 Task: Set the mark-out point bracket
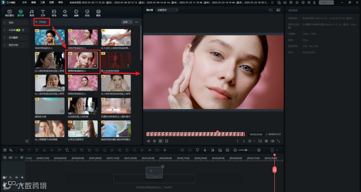click(x=244, y=141)
